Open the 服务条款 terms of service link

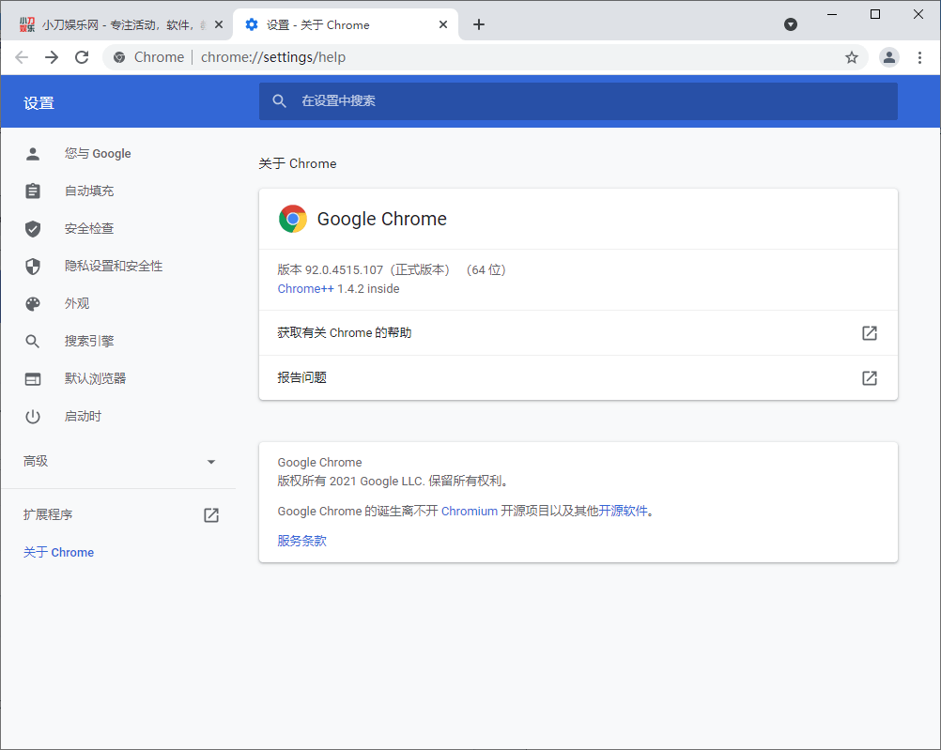(x=301, y=541)
